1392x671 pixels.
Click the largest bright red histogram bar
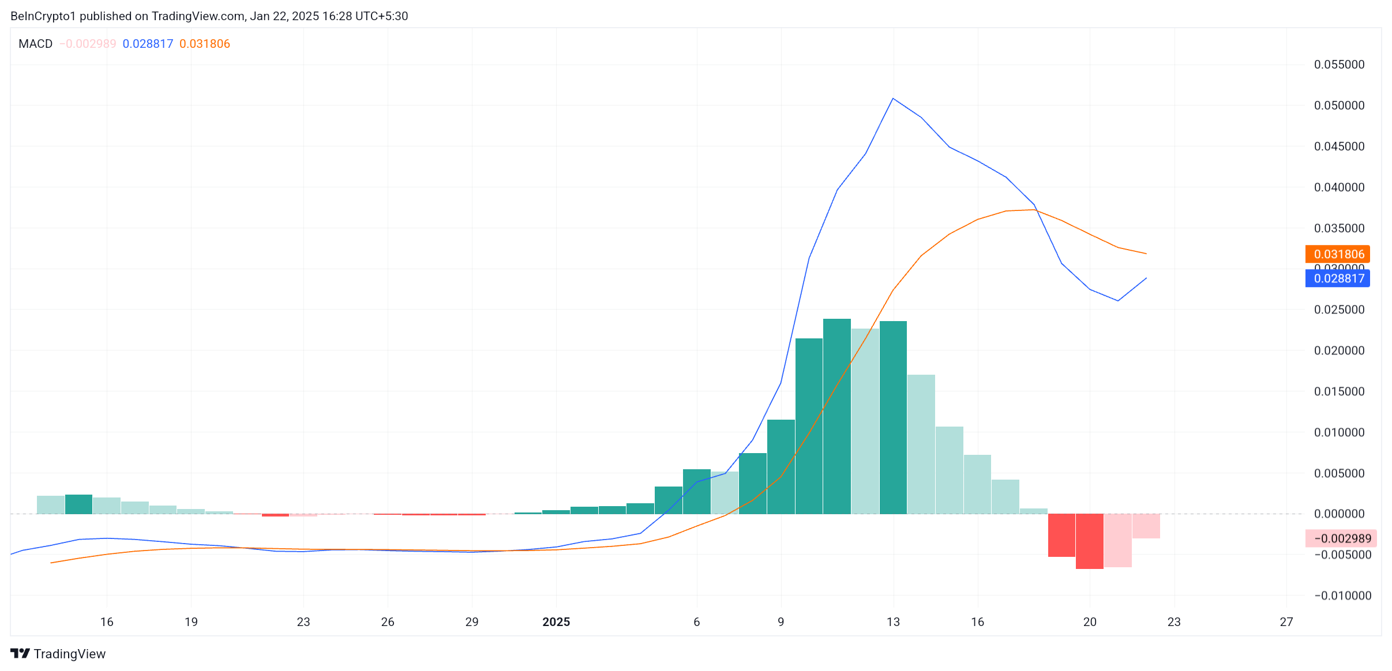pyautogui.click(x=1090, y=541)
